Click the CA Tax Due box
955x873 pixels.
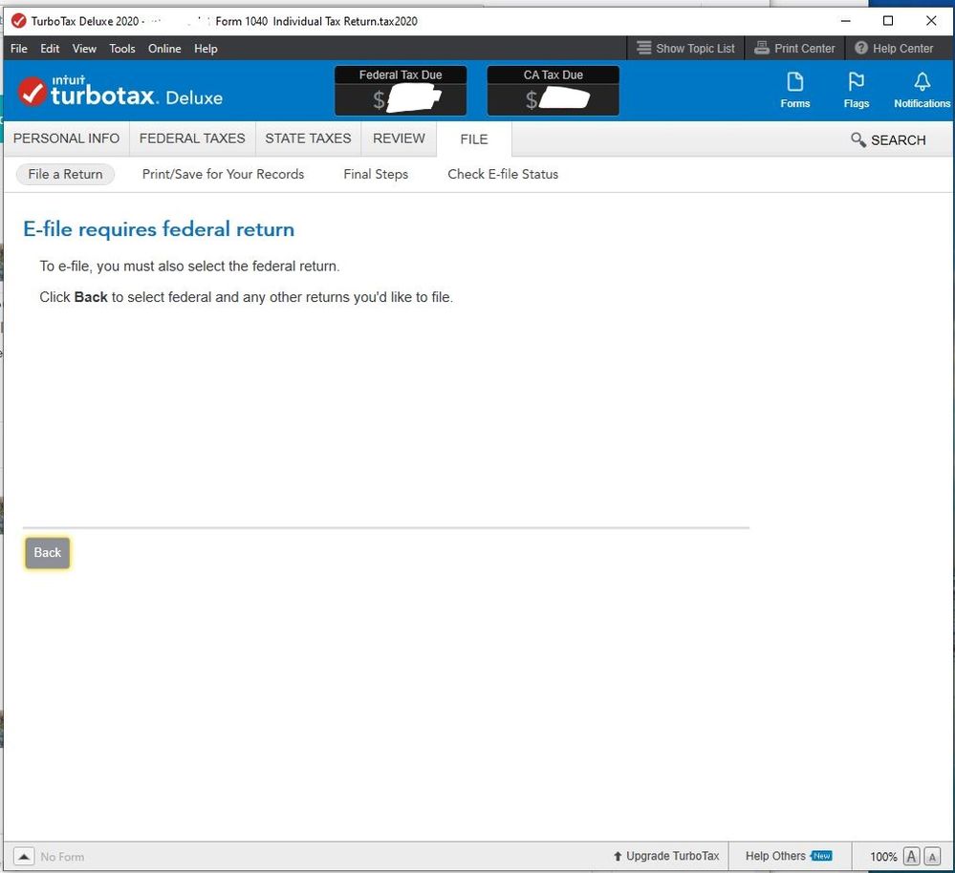point(553,91)
